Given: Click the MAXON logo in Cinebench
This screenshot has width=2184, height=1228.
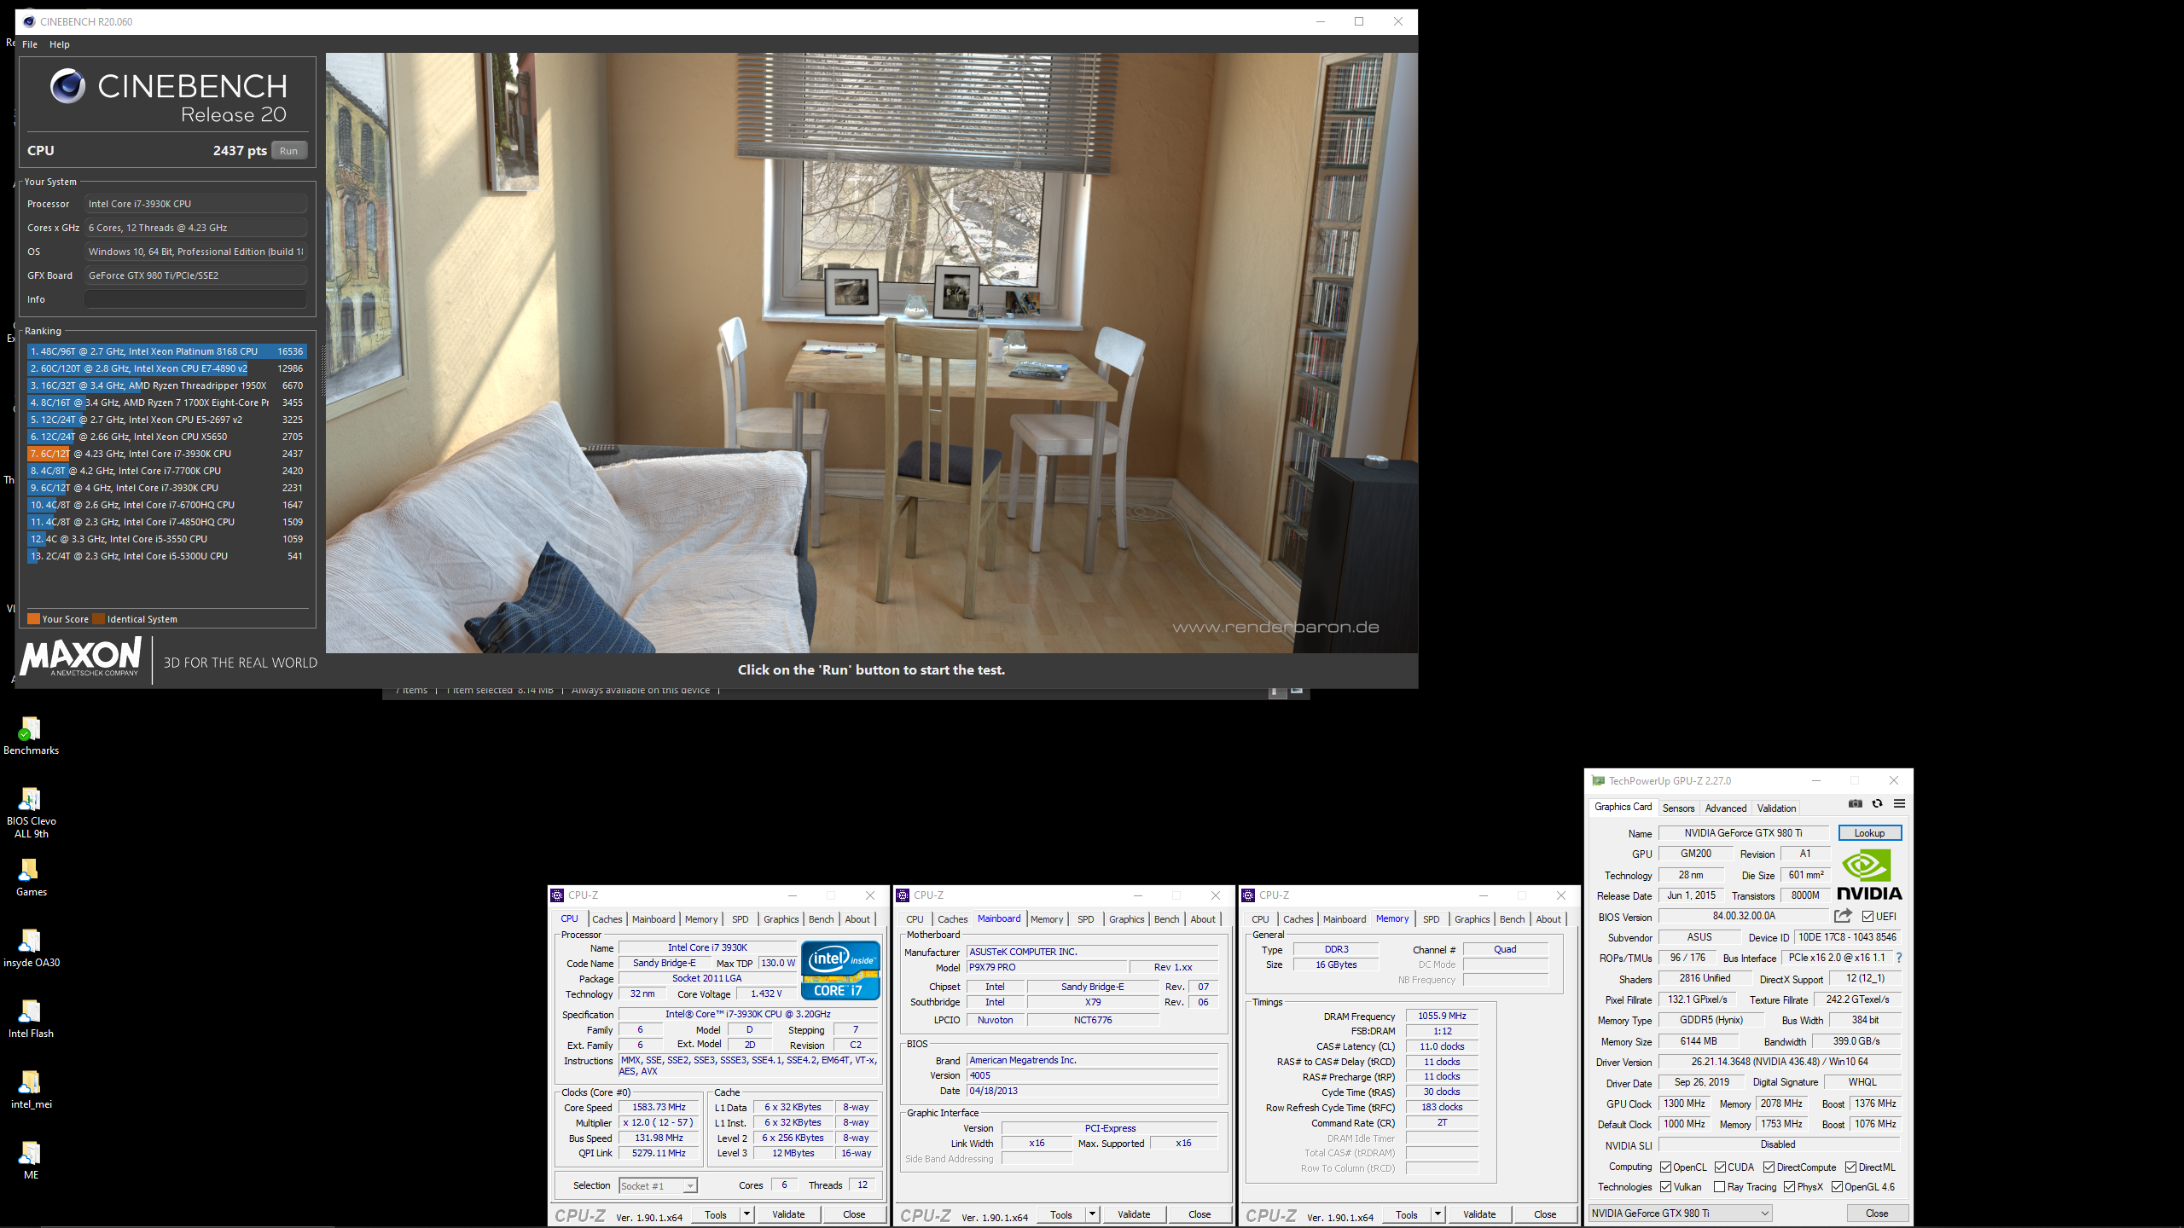Looking at the screenshot, I should [x=81, y=657].
